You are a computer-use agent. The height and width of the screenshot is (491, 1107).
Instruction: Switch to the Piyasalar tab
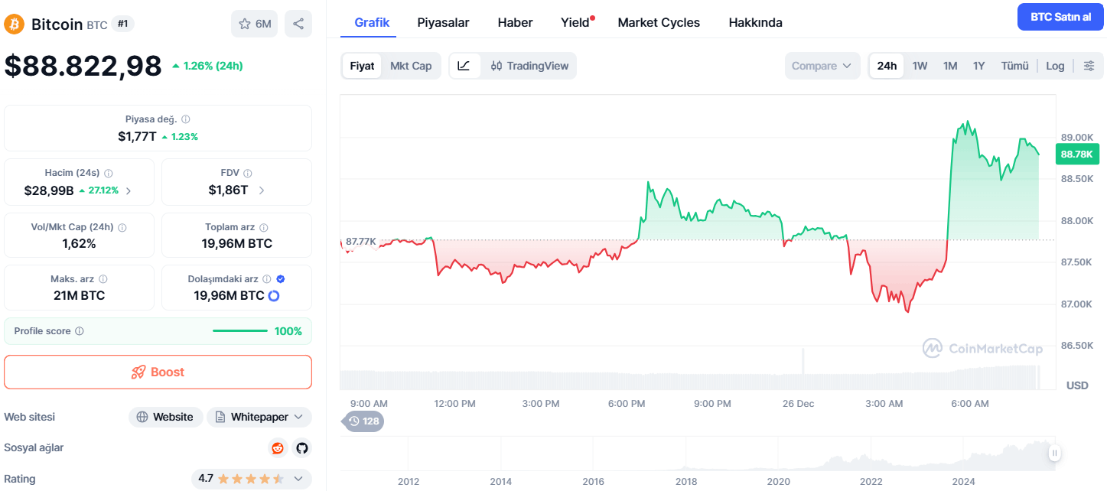pos(443,22)
